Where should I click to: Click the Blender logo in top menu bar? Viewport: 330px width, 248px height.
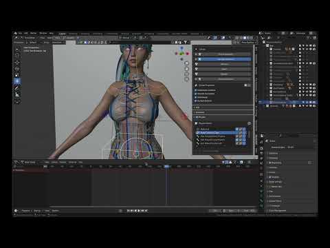[x=16, y=33]
